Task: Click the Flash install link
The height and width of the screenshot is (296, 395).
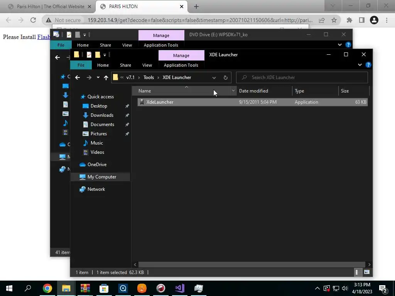Action: tap(44, 37)
